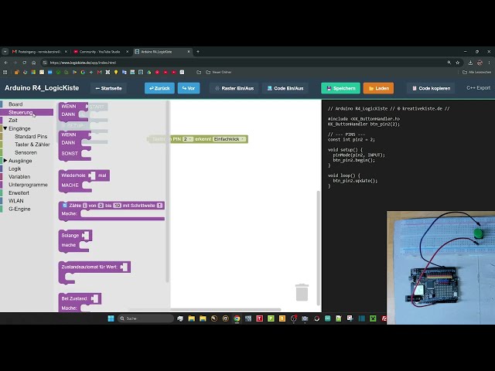
Task: Open the tab search dropdown arrow
Action: [5, 52]
